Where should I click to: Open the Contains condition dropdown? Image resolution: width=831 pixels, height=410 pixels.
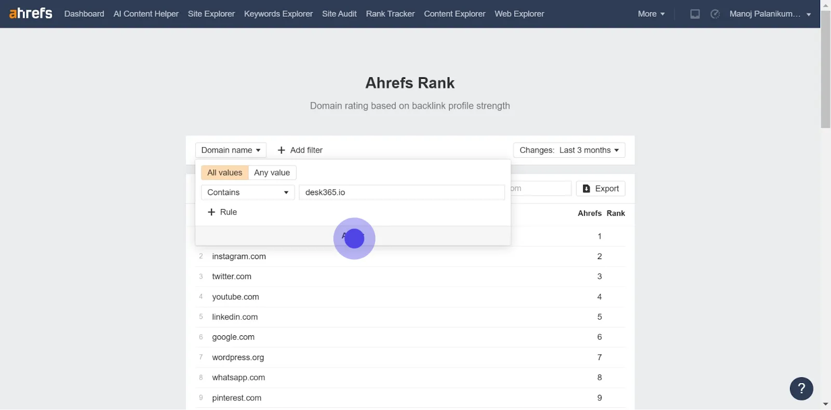pyautogui.click(x=248, y=192)
